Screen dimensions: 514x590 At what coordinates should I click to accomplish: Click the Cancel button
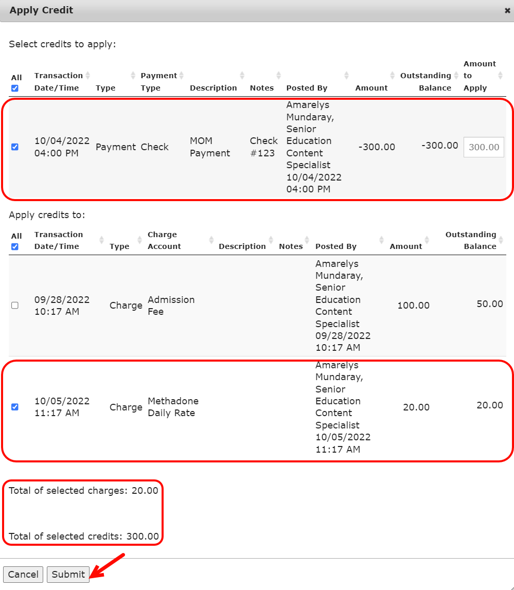click(23, 575)
